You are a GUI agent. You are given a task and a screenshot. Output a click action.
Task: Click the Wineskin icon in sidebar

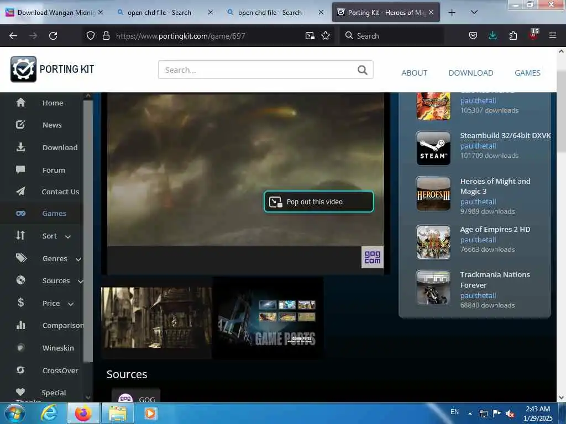(x=20, y=348)
